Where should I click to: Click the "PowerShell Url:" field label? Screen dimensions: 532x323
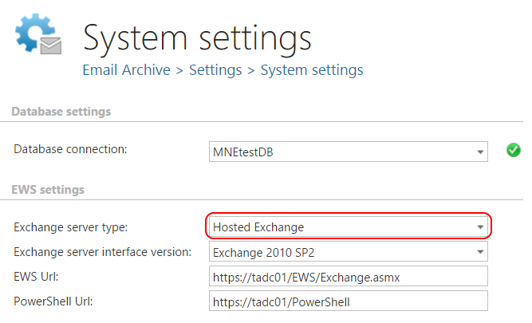[x=53, y=301]
